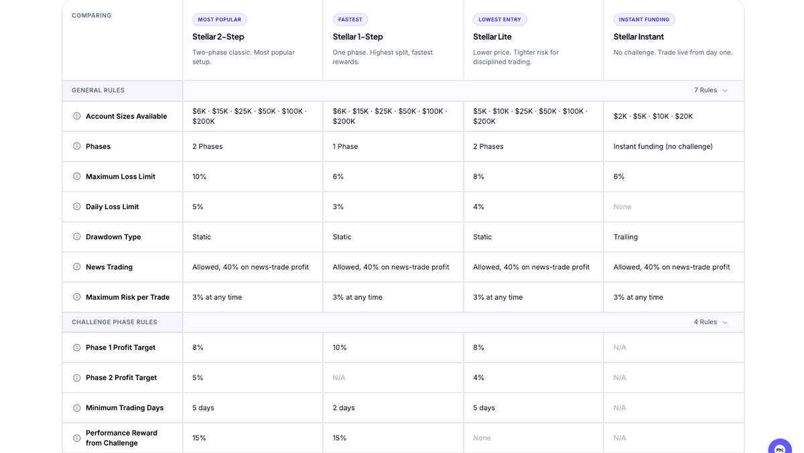Click the 4% Phase 2 Profit Target value
The height and width of the screenshot is (453, 804).
click(478, 377)
